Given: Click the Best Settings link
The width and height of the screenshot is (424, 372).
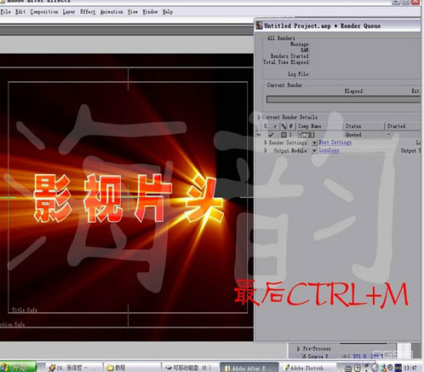Looking at the screenshot, I should [x=335, y=142].
